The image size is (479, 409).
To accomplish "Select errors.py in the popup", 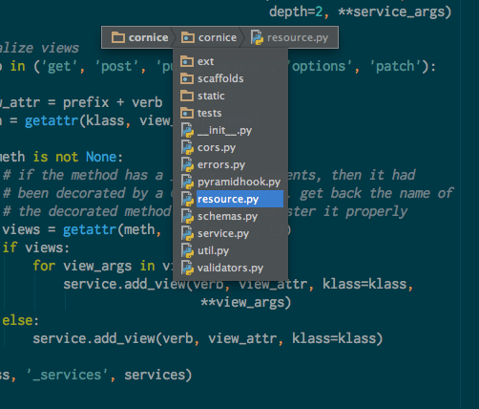I will coord(230,164).
